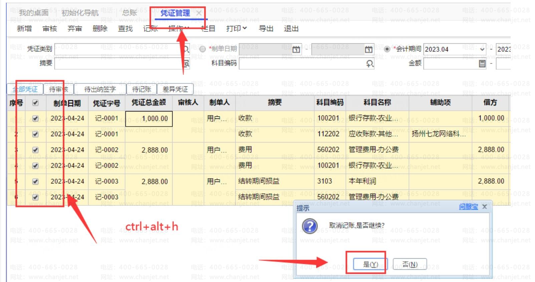The width and height of the screenshot is (535, 282).
Task: Click the 制单日期 column header
Action: click(67, 103)
